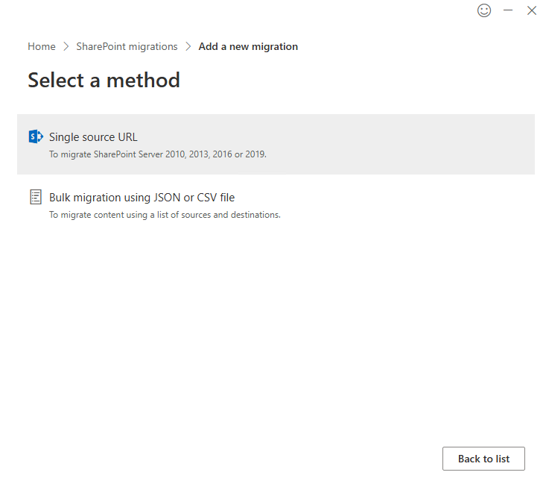Click the chevron after the Home breadcrumb
Viewport: 546px width, 484px height.
point(66,46)
